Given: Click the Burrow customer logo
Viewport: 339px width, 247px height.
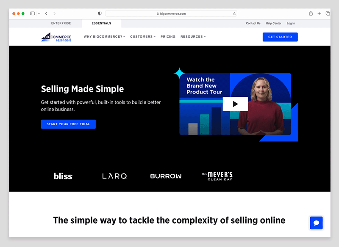Looking at the screenshot, I should (166, 176).
